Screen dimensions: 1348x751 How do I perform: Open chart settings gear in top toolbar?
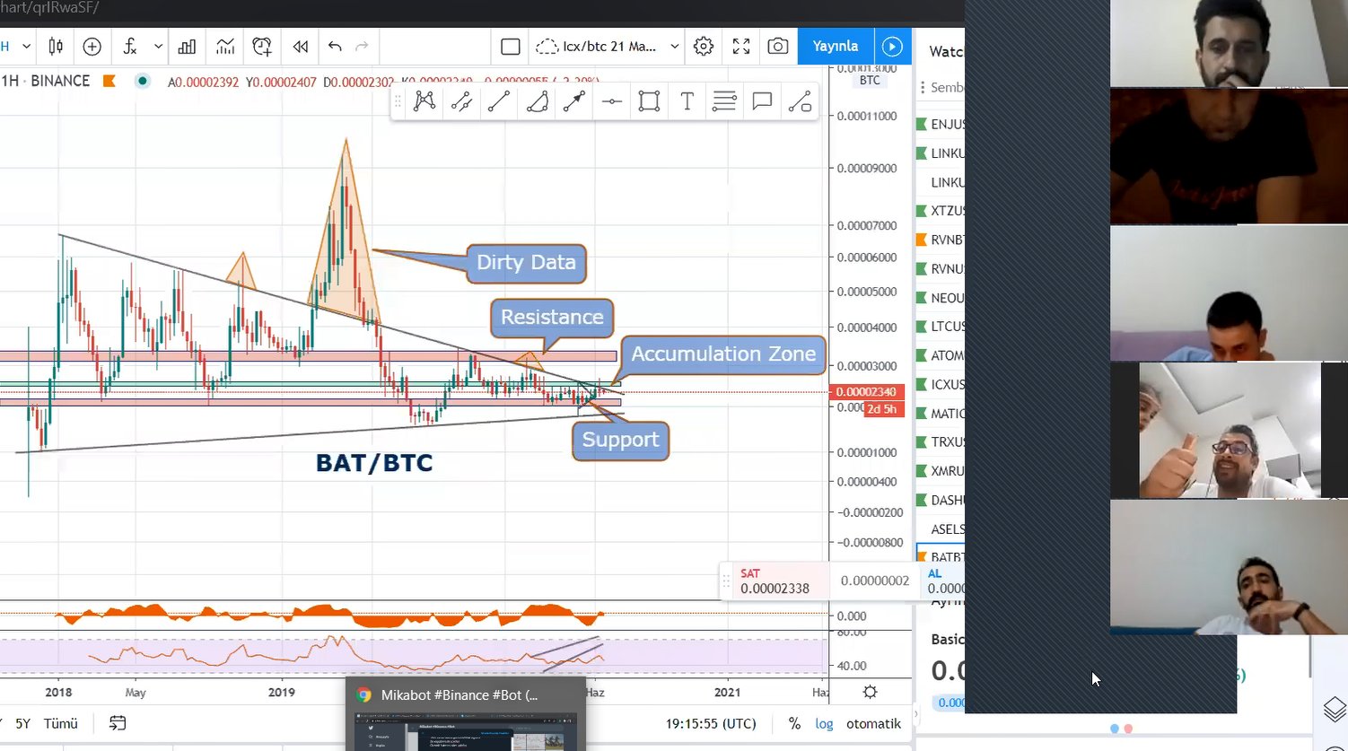[704, 47]
